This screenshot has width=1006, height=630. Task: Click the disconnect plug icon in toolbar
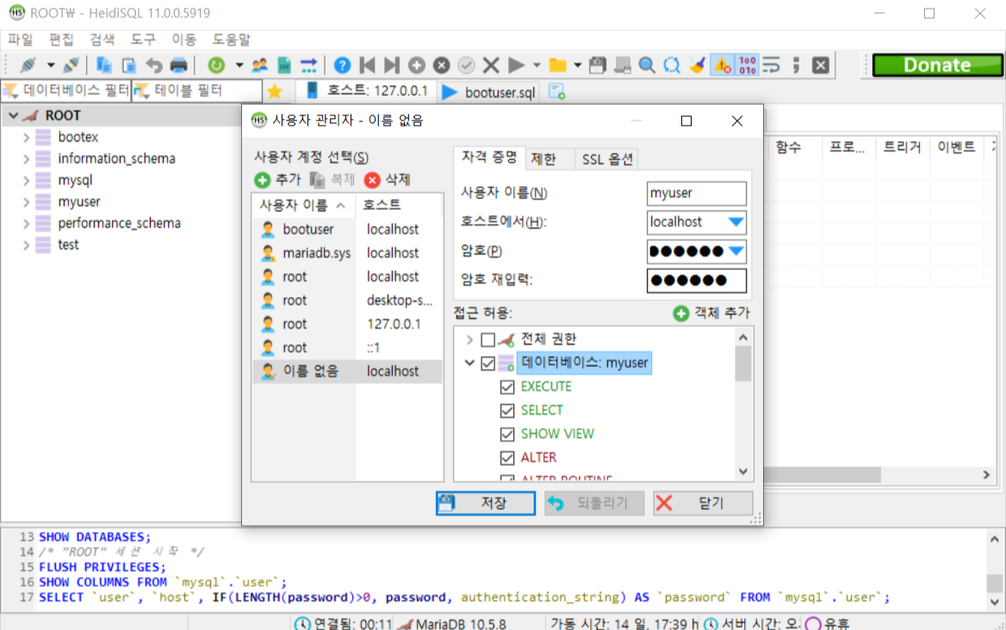pos(71,65)
